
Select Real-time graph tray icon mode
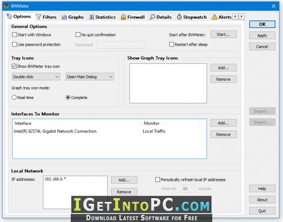click(14, 98)
